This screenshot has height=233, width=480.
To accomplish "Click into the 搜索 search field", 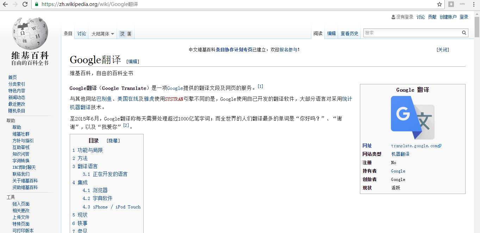I will 412,33.
